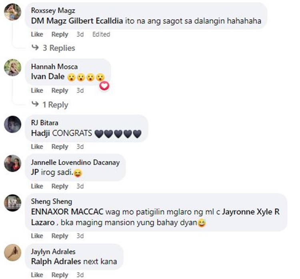Like RJ Bitara's congrats comment
300x279 pixels.
37,146
